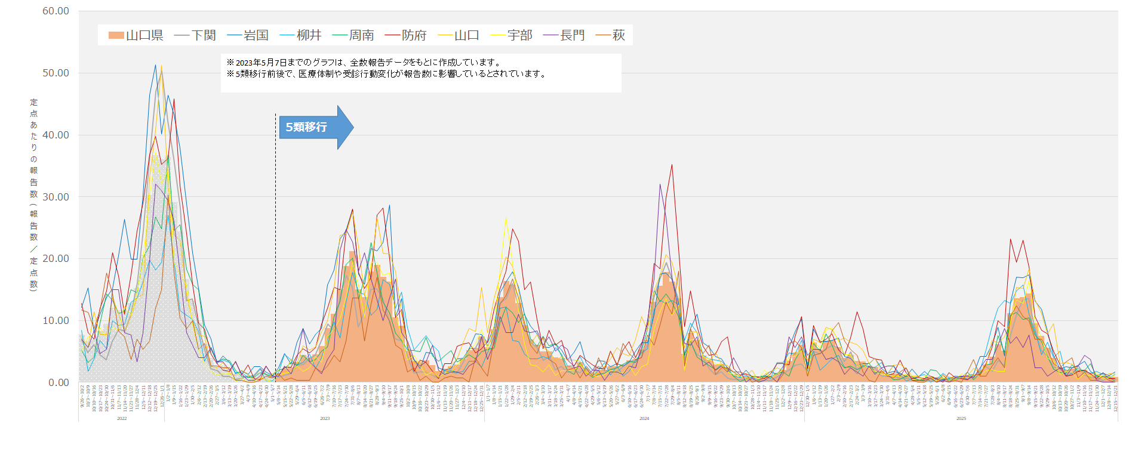Select the 長門 purple legend entry

point(564,36)
